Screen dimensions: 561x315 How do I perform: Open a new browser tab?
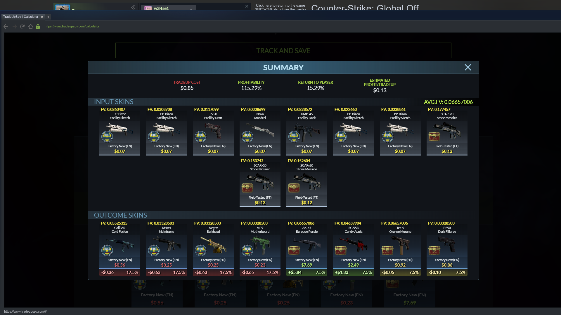pos(48,17)
